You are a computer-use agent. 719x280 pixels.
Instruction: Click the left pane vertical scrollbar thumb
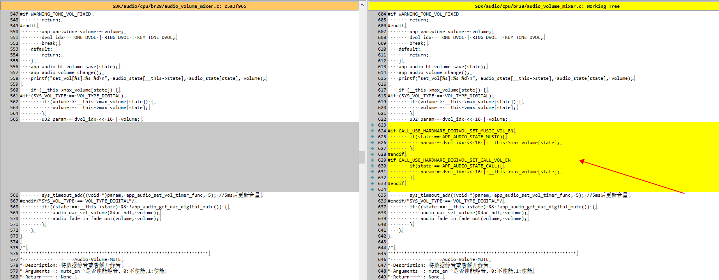tap(362, 157)
